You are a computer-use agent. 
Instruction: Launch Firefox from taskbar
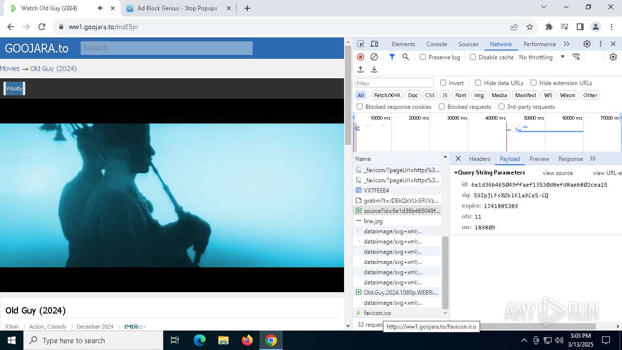[x=247, y=340]
